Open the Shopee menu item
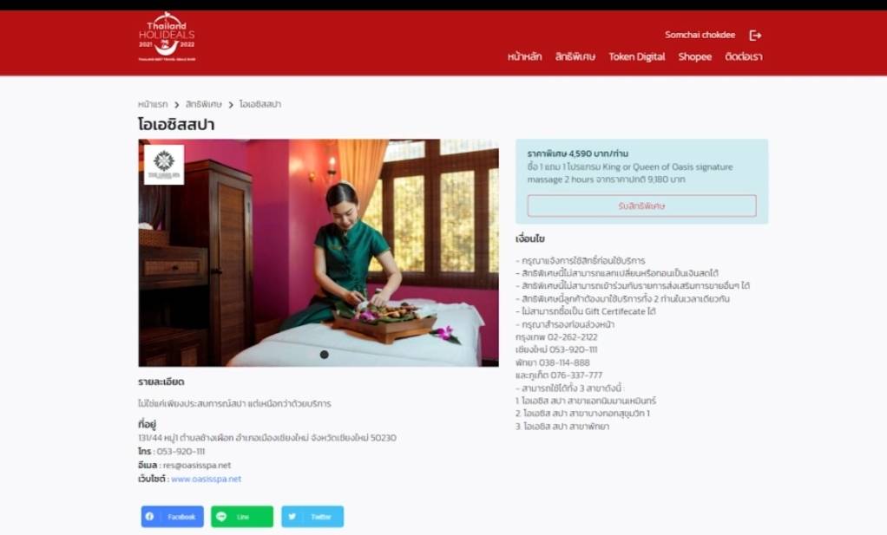 [x=694, y=56]
